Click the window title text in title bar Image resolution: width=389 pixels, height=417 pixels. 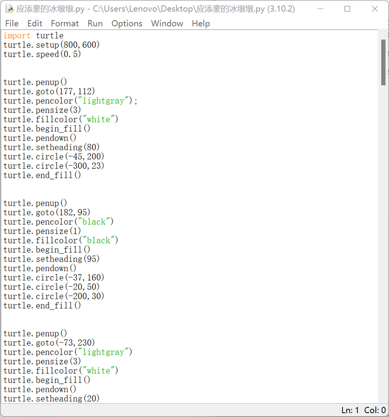tap(156, 9)
